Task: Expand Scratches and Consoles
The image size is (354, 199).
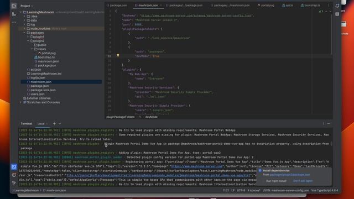Action: [21, 102]
